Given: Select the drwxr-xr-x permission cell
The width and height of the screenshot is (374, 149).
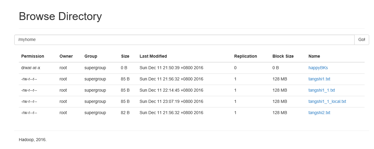Looking at the screenshot, I should coord(31,68).
